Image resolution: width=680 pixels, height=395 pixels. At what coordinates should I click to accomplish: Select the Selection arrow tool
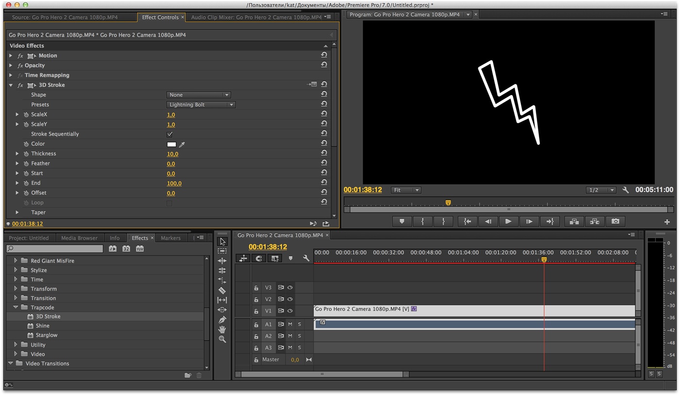click(x=222, y=241)
